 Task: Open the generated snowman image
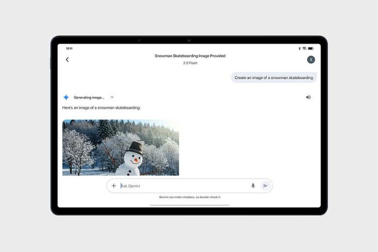[120, 147]
